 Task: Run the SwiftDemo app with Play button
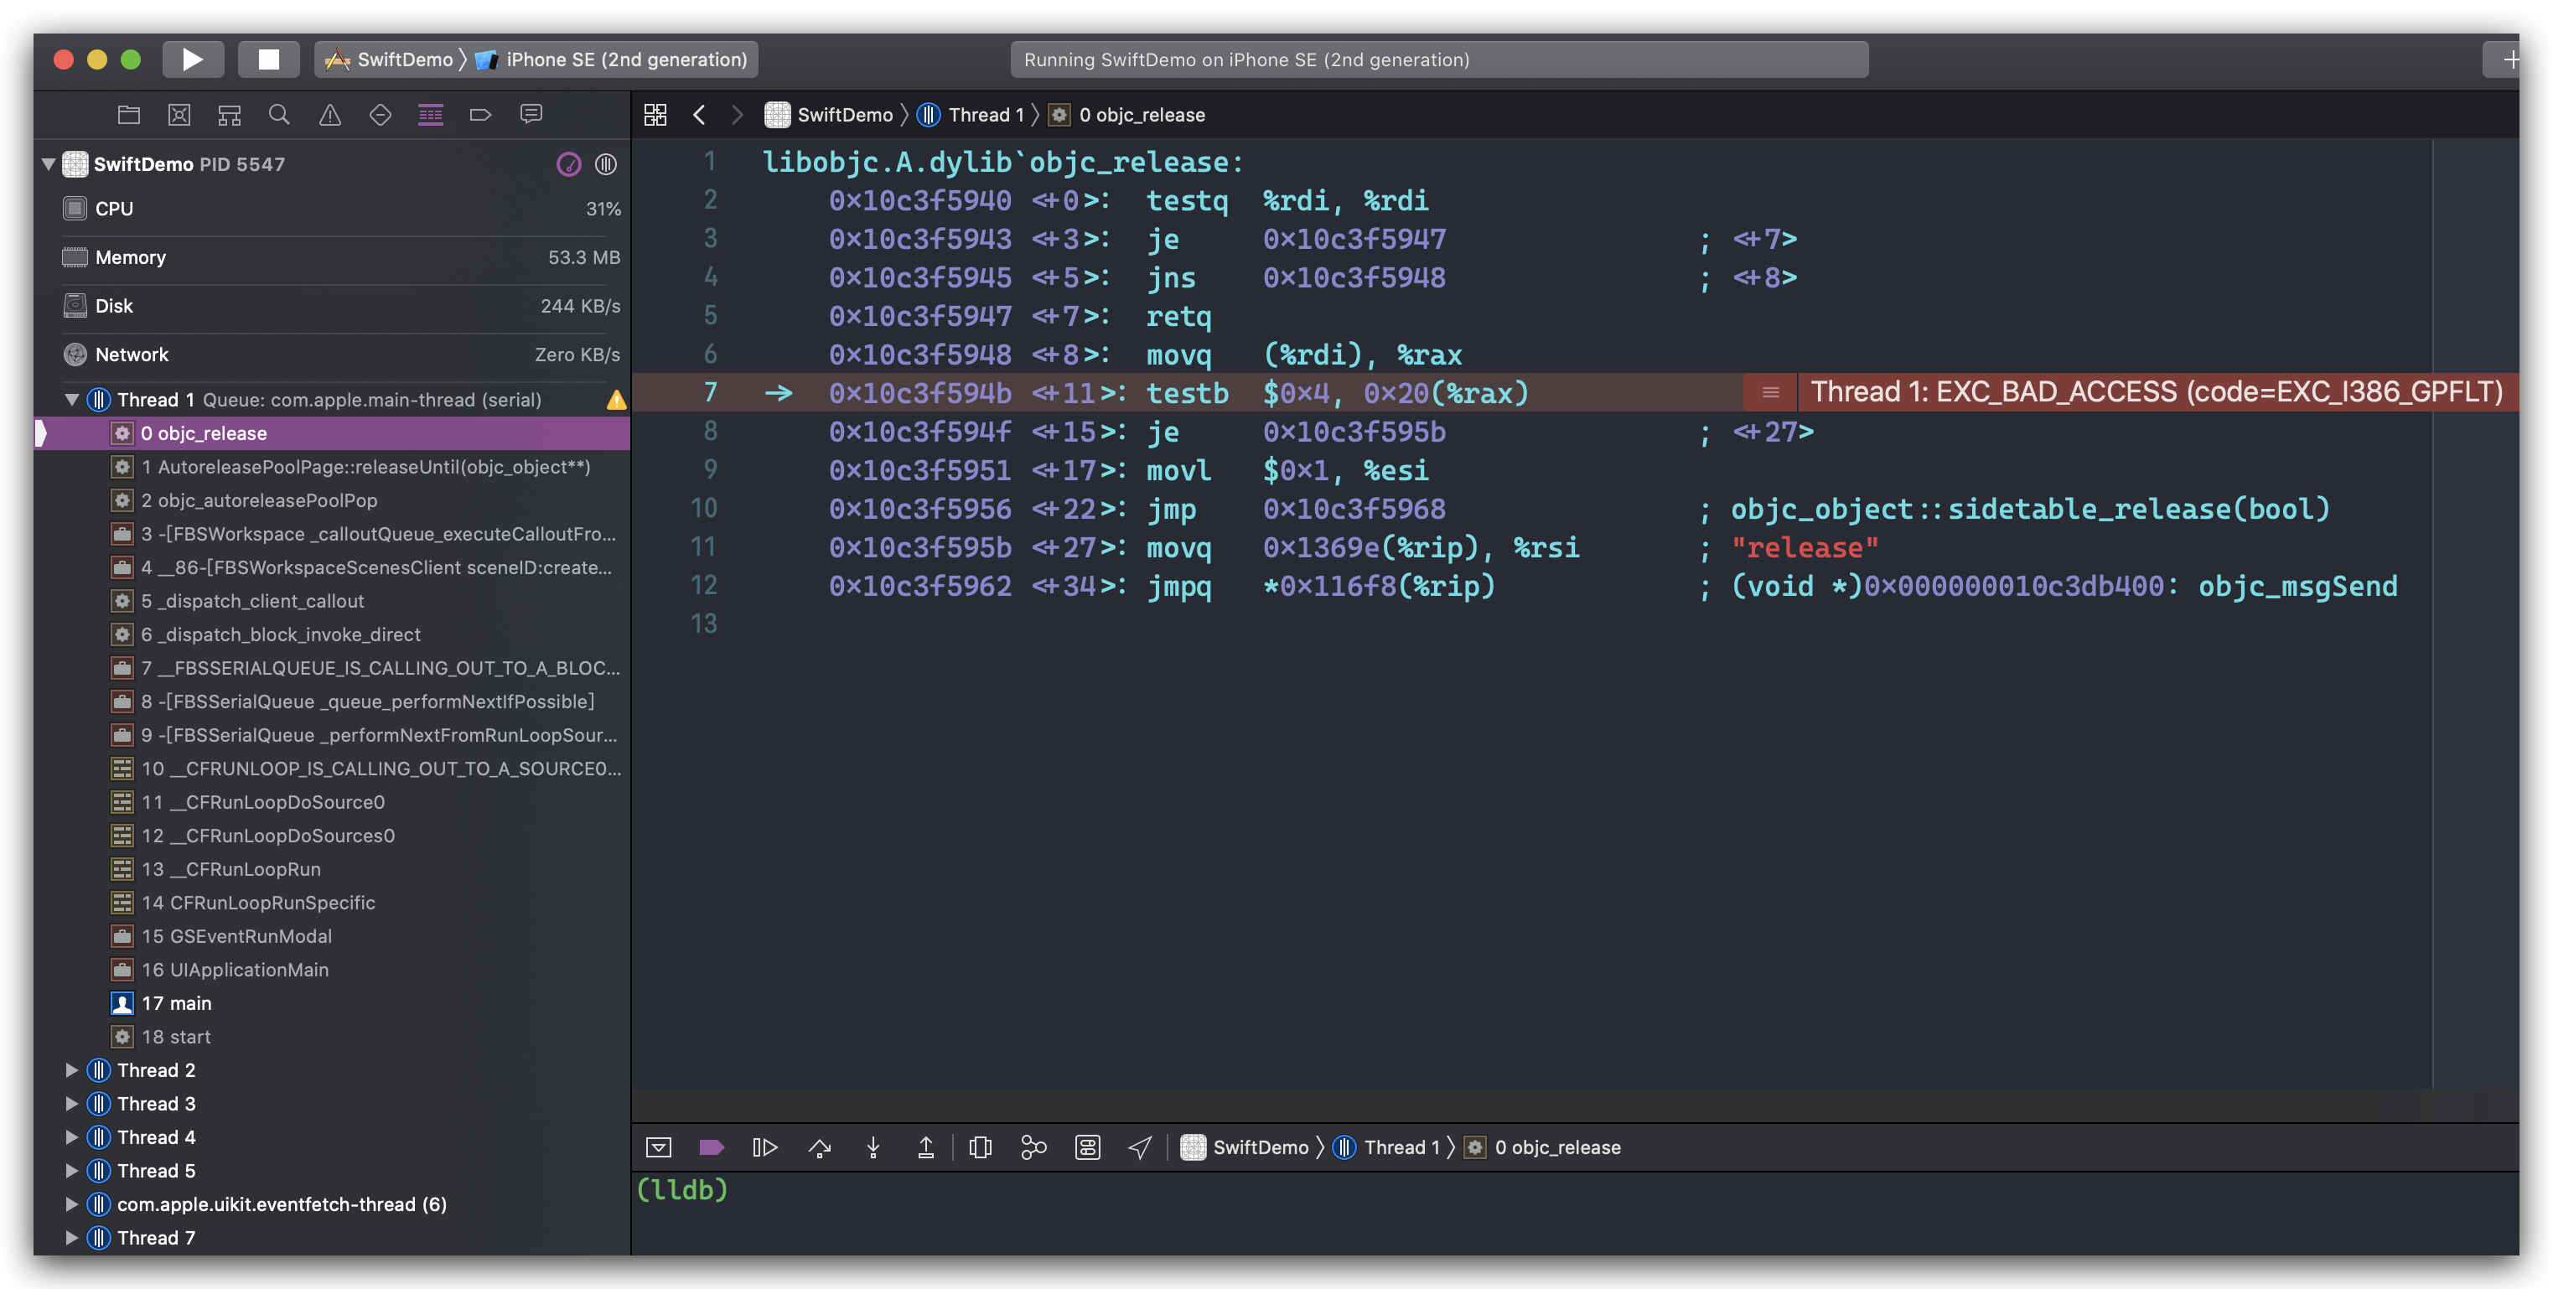tap(192, 60)
